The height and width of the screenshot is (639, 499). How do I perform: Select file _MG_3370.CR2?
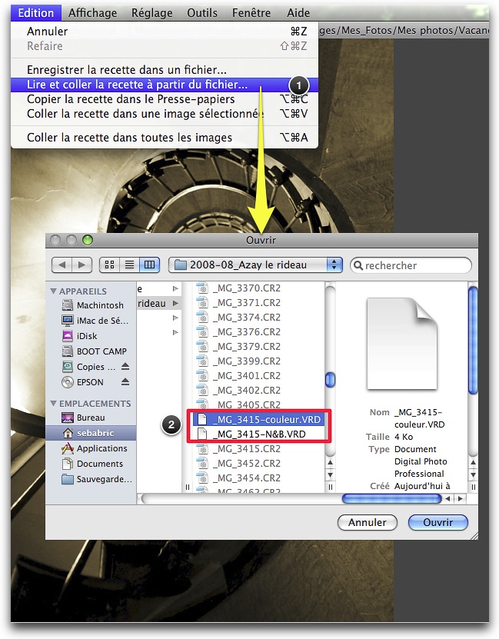click(258, 288)
